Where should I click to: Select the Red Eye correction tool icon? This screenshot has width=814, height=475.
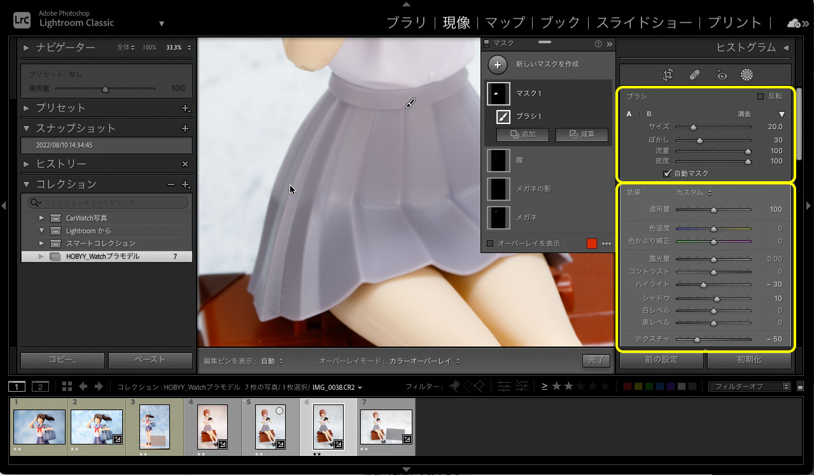[721, 75]
